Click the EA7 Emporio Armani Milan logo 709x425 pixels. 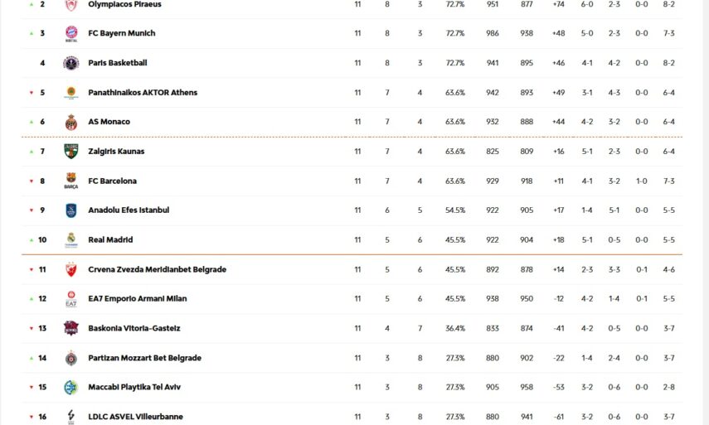(x=70, y=299)
